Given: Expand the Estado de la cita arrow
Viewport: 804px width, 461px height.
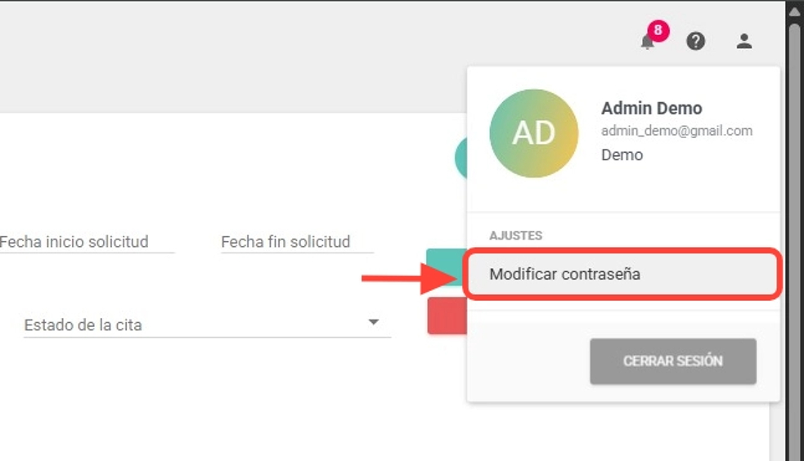Looking at the screenshot, I should (374, 323).
